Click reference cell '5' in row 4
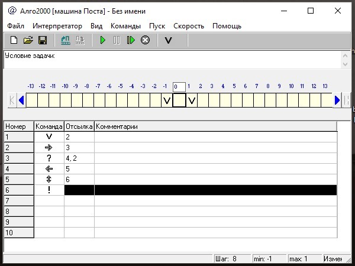Image resolution: width=355 pixels, height=266 pixels. click(x=79, y=168)
